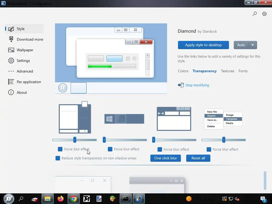Open the green box app on taskbar
The height and width of the screenshot is (204, 272).
coord(113,199)
